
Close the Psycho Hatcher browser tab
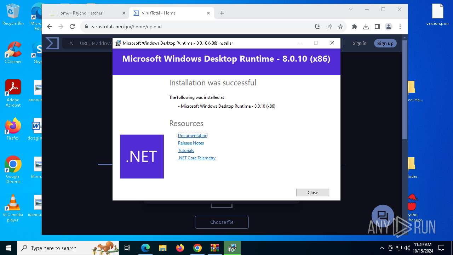[x=124, y=13]
